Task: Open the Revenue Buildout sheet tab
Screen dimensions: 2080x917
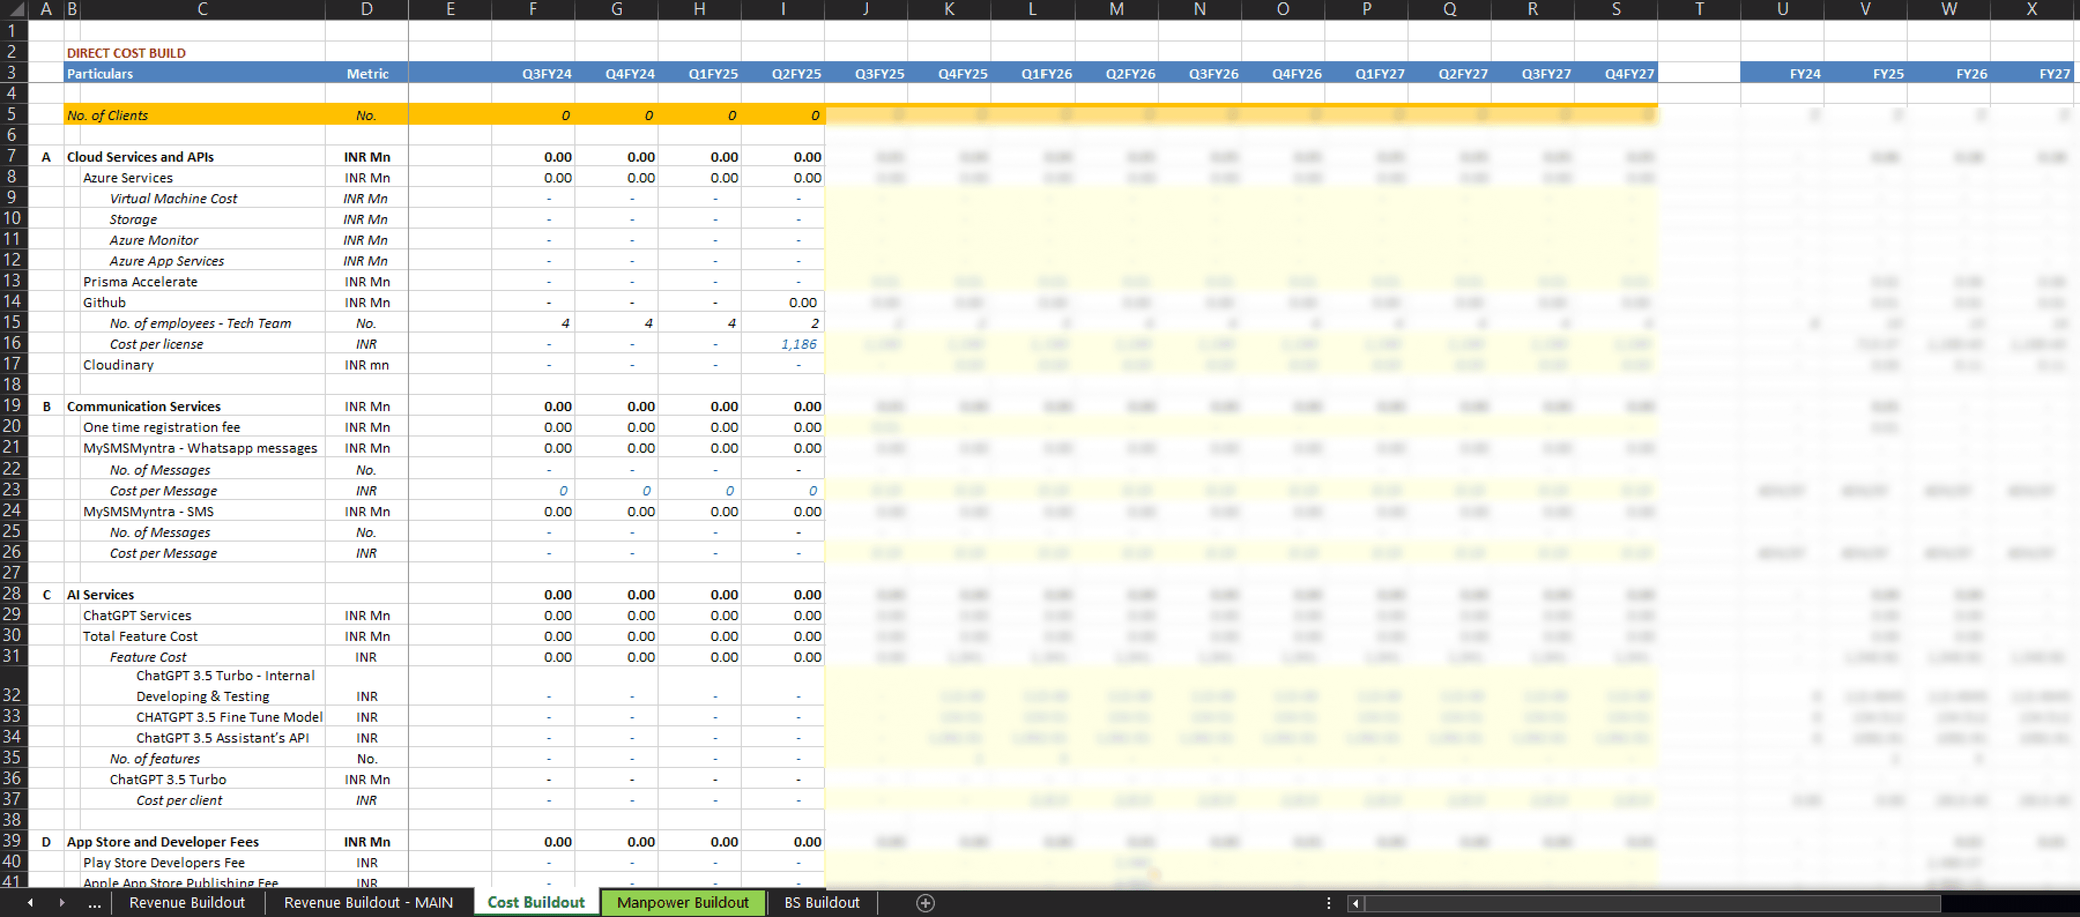Action: coord(187,903)
